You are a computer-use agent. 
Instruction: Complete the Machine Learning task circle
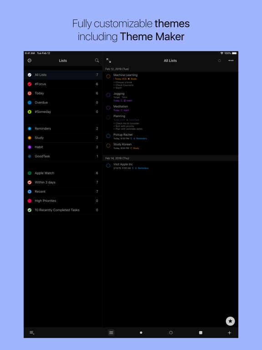coord(108,77)
